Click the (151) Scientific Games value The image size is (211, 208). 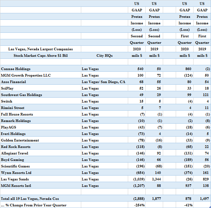pos(188,166)
